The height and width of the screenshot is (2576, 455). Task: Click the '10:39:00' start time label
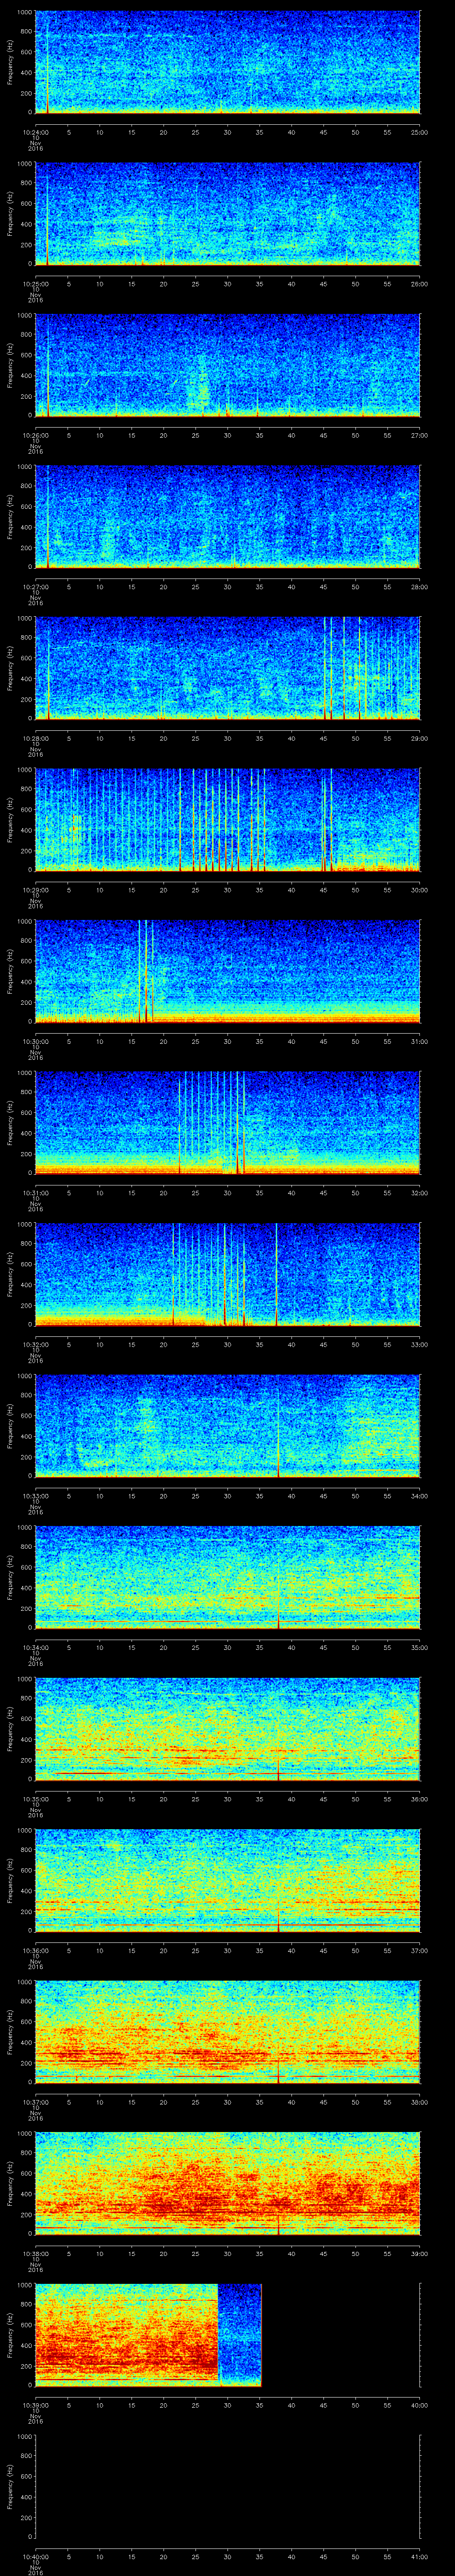pos(35,2405)
